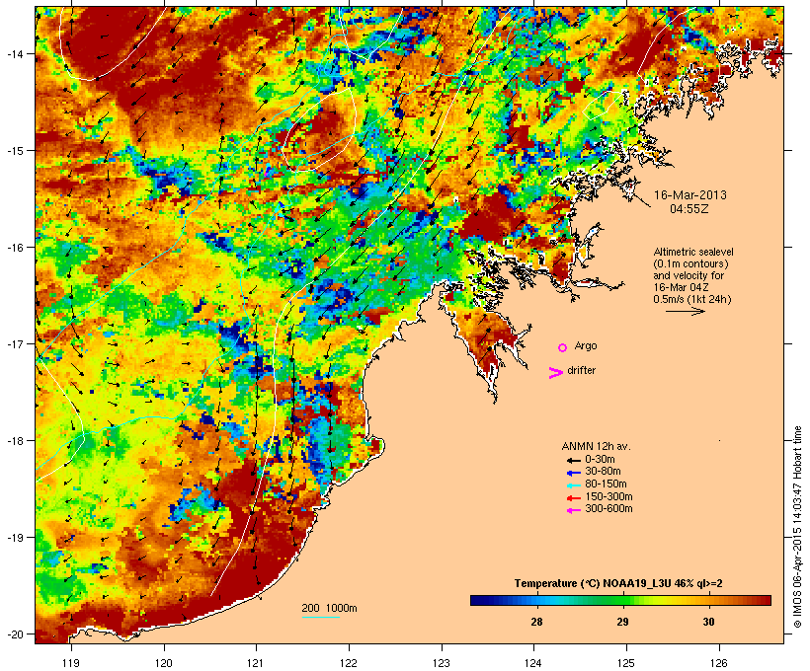This screenshot has height=671, width=810.
Task: Click longitude label 121 on bottom axis
Action: click(256, 663)
